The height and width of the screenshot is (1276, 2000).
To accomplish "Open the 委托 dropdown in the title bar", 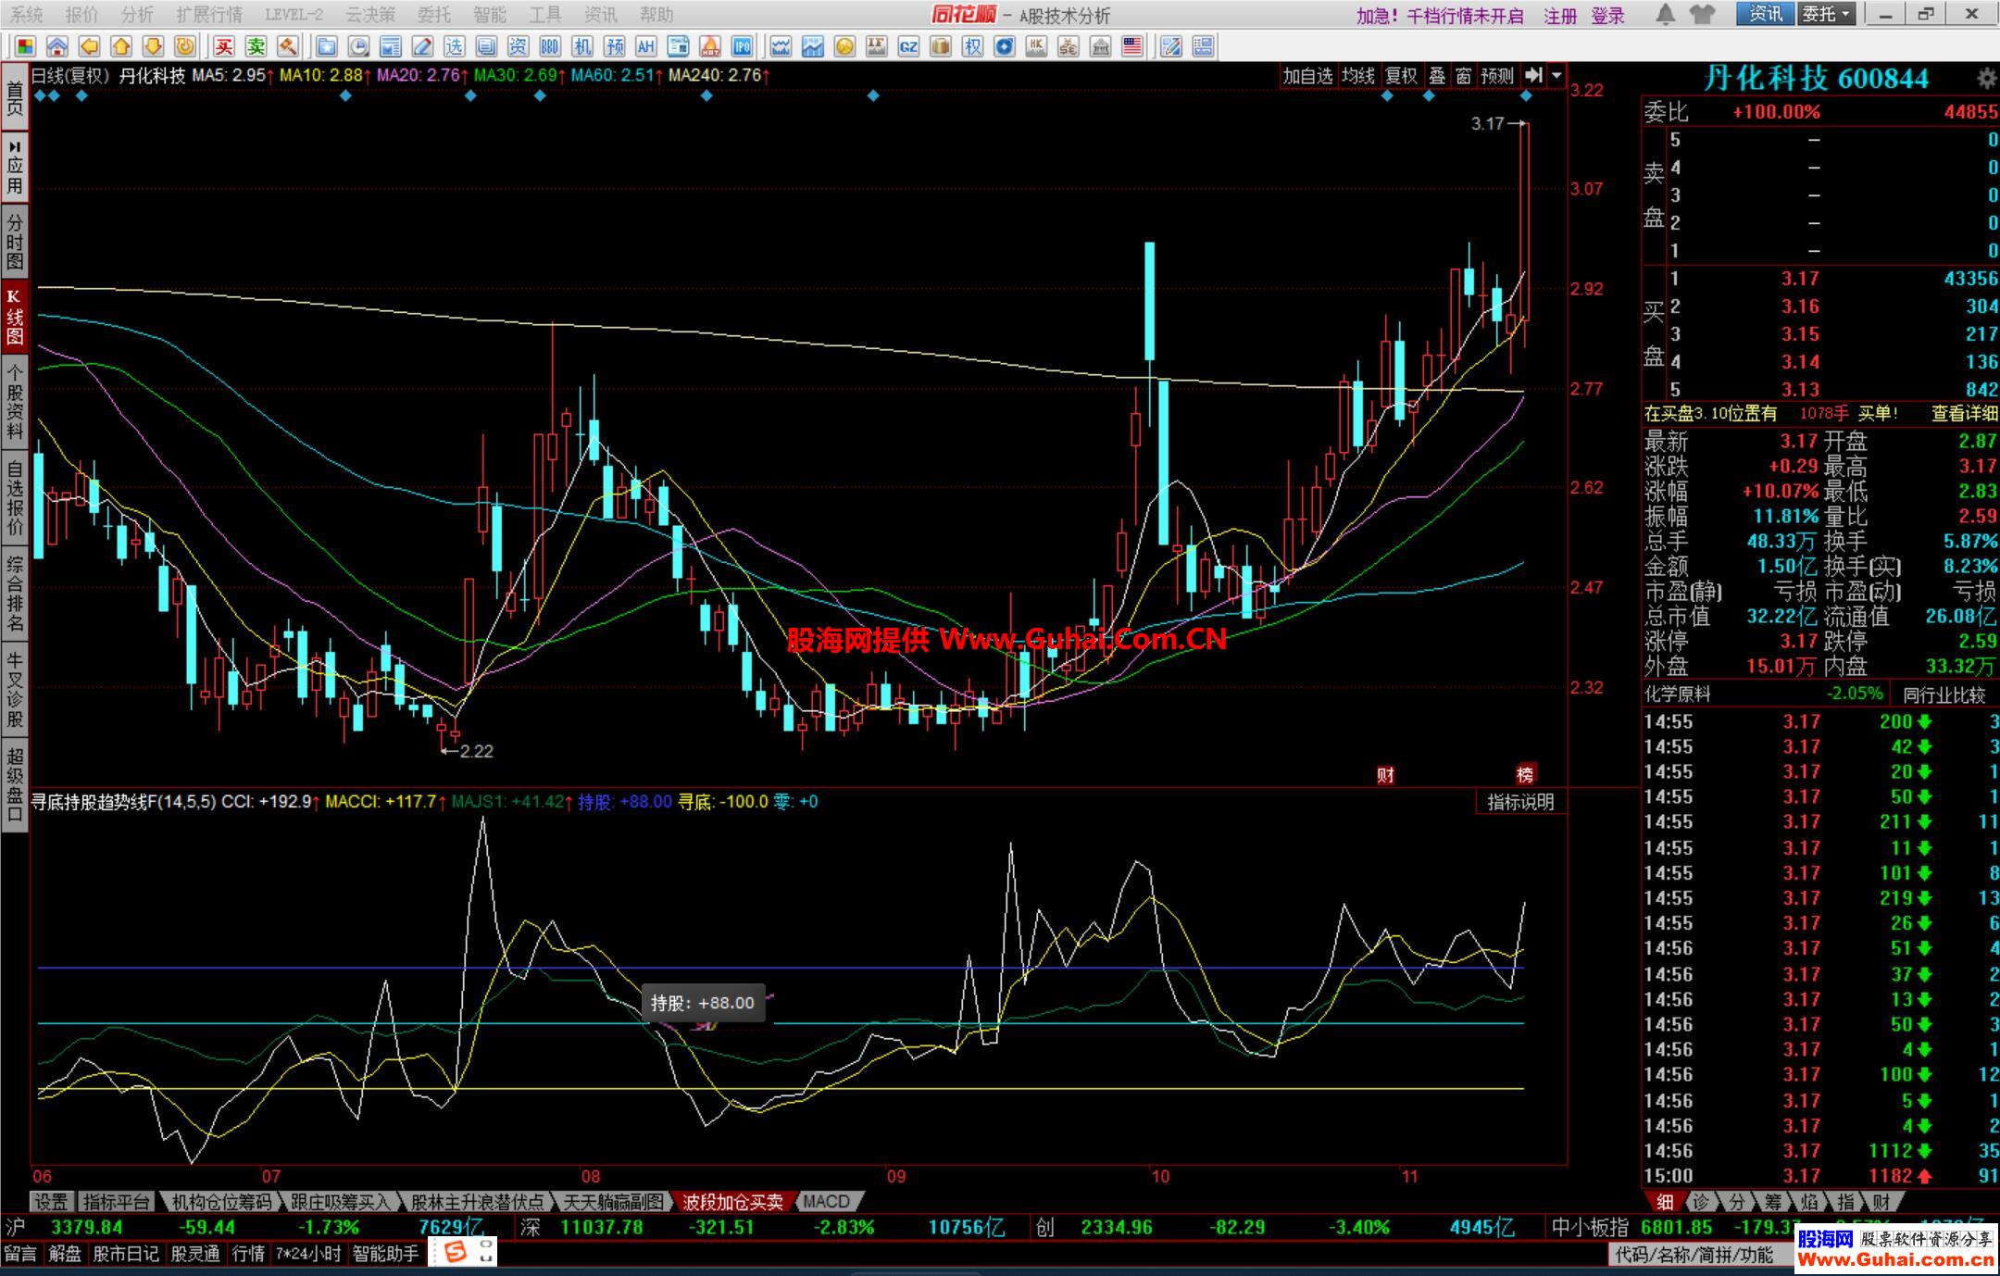I will click(1827, 14).
